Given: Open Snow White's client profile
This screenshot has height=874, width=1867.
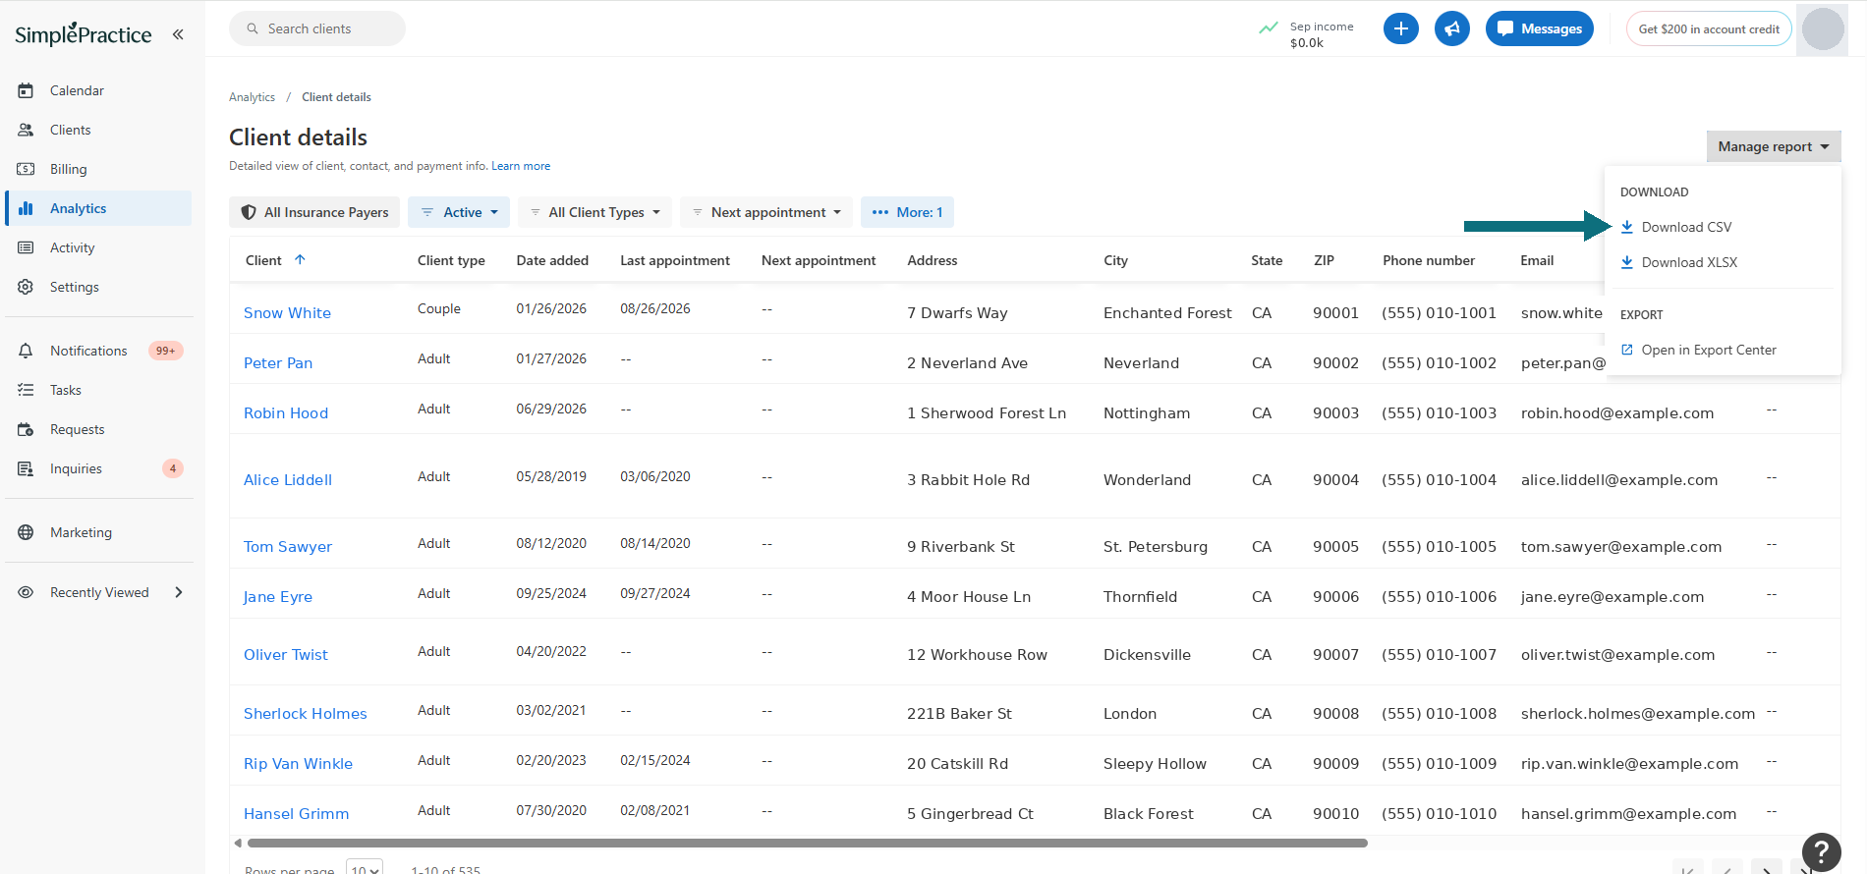Looking at the screenshot, I should coord(287,312).
